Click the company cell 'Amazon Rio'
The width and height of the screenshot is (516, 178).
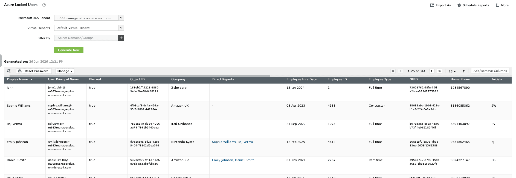(180, 160)
